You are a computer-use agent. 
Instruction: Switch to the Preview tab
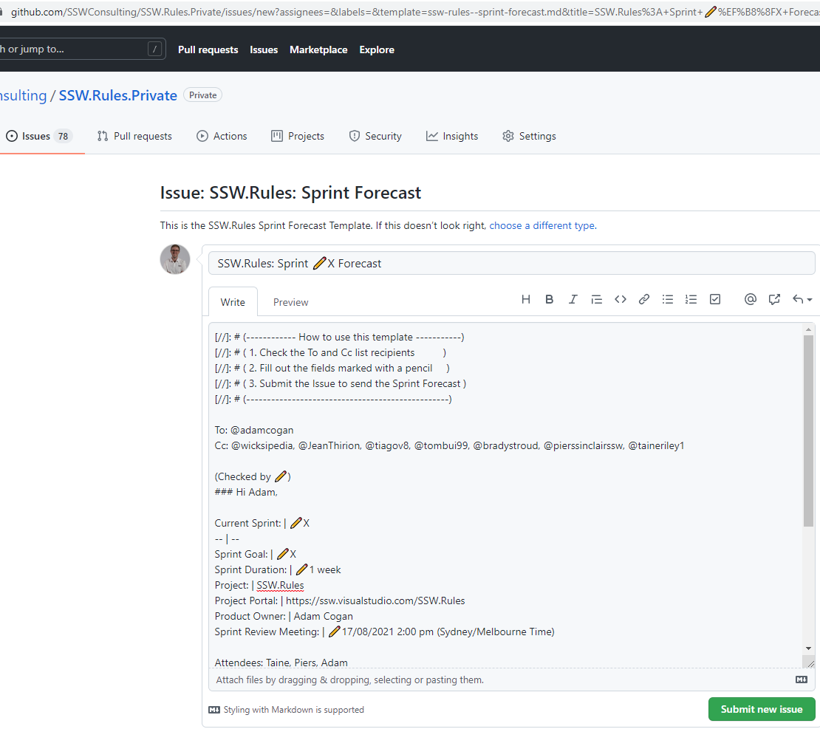click(290, 302)
